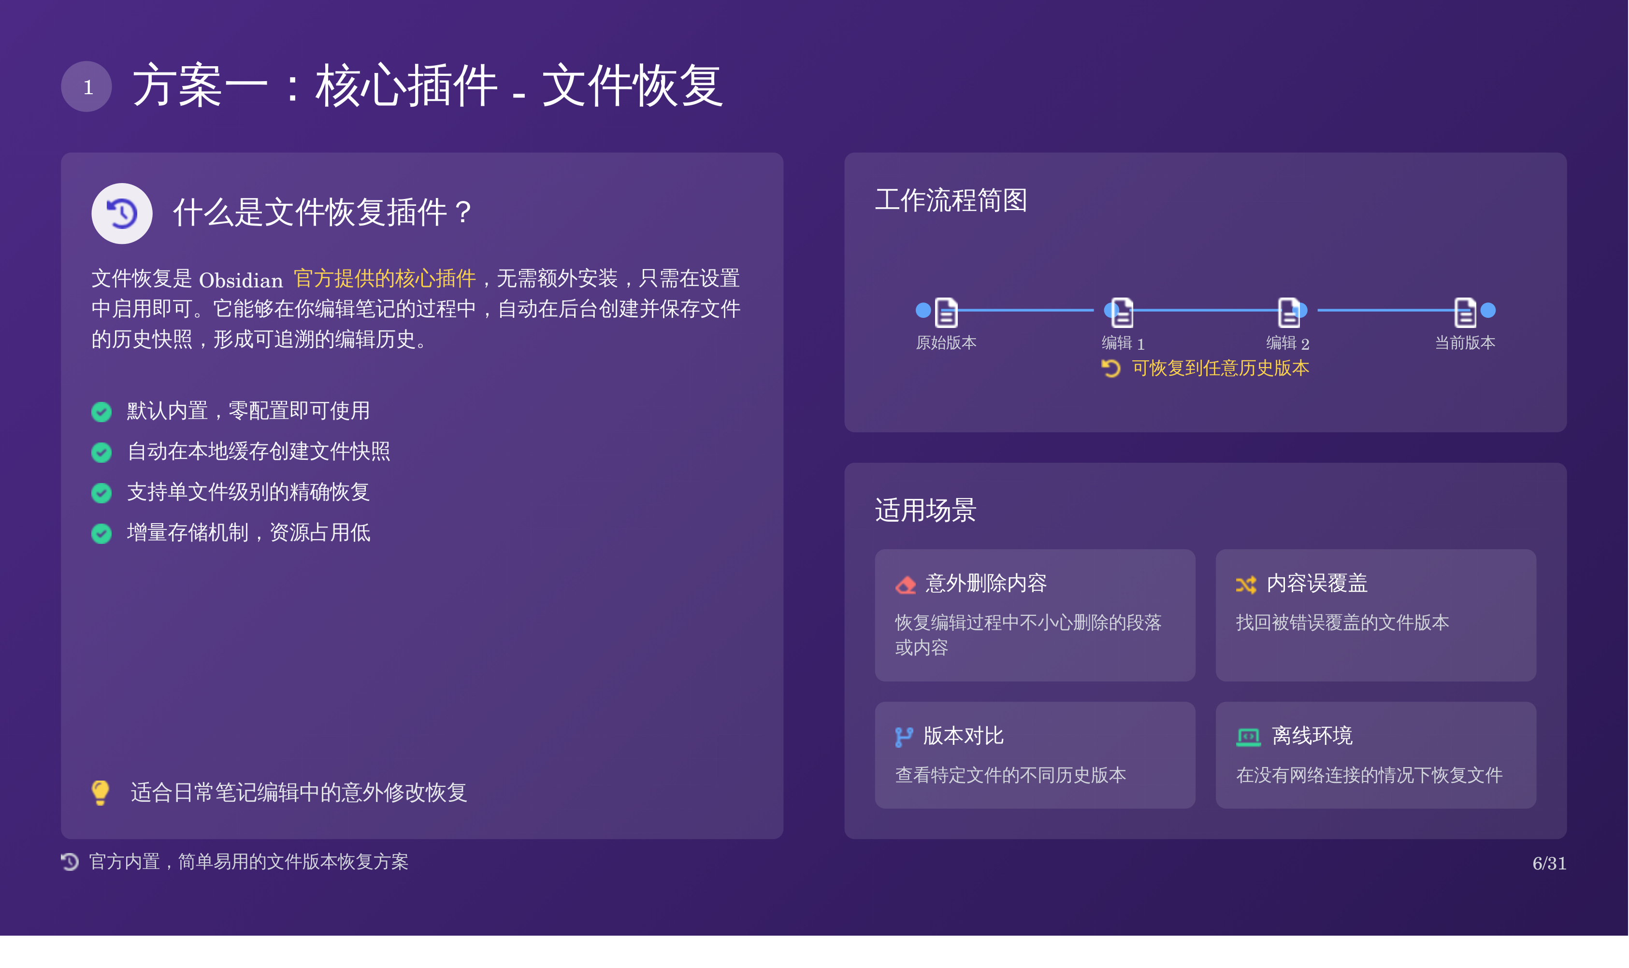
Task: Click the footer history icon beside 官方内置
Action: click(x=70, y=862)
